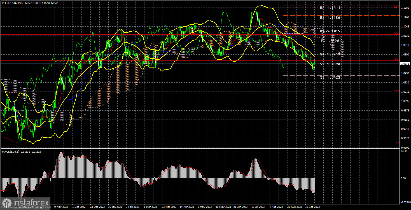Select the R2 1.1186 pivot label

click(x=330, y=18)
